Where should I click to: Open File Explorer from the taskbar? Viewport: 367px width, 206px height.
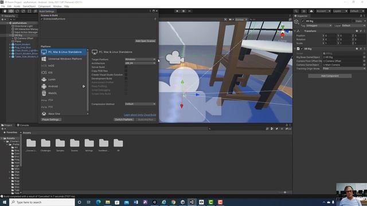click(108, 202)
